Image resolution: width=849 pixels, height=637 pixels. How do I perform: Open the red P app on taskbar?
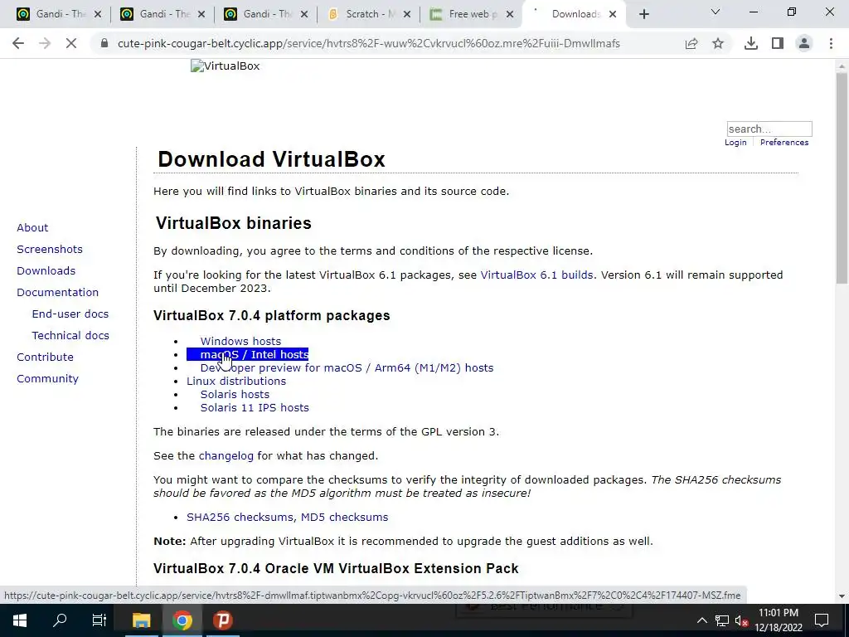tap(222, 620)
